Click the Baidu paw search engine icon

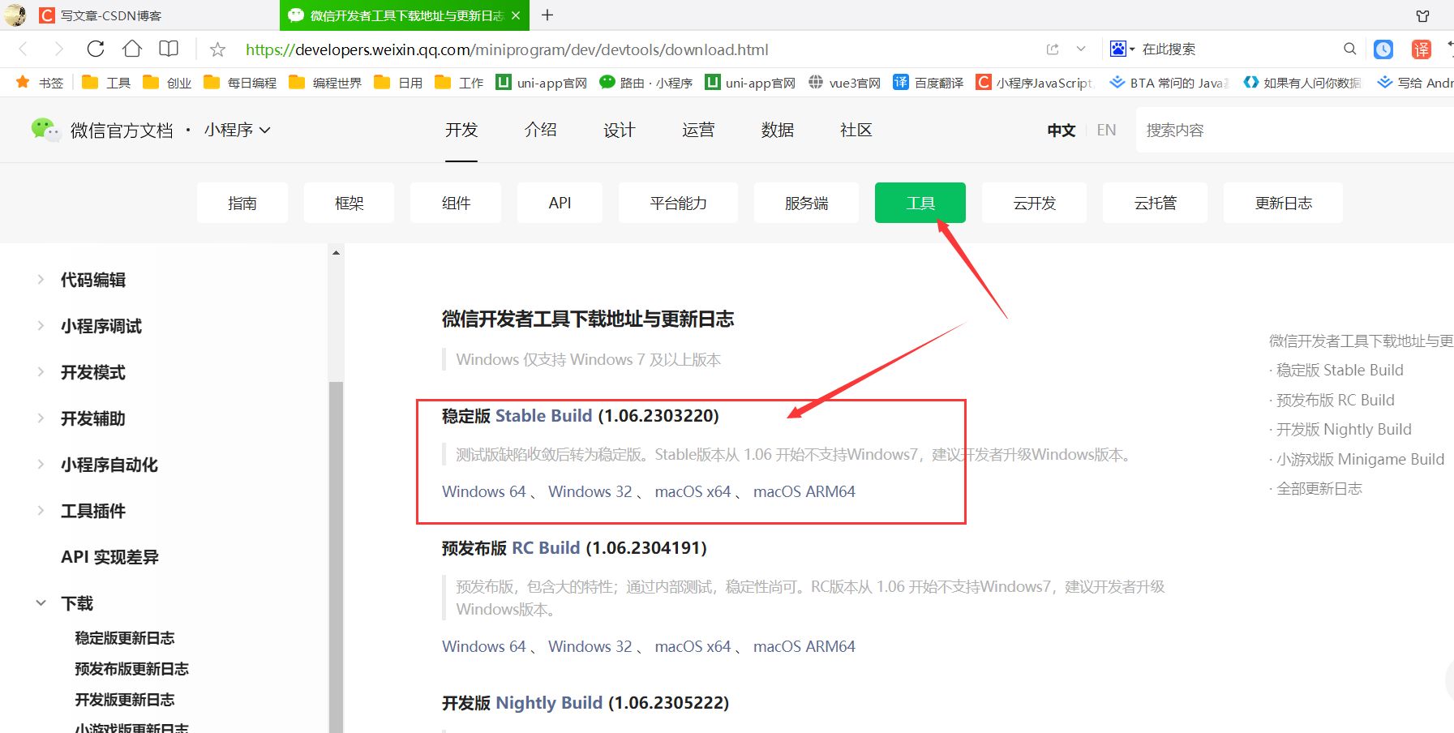point(1118,49)
